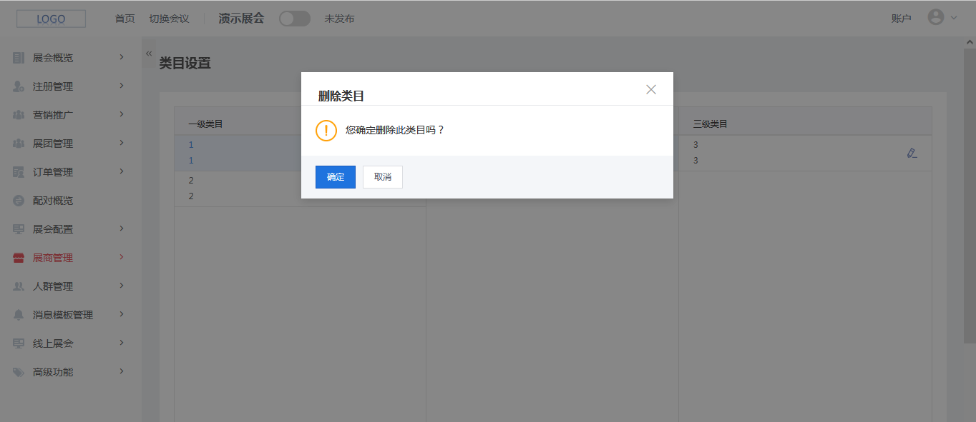Expand 展团管理 menu chevron

click(x=122, y=143)
